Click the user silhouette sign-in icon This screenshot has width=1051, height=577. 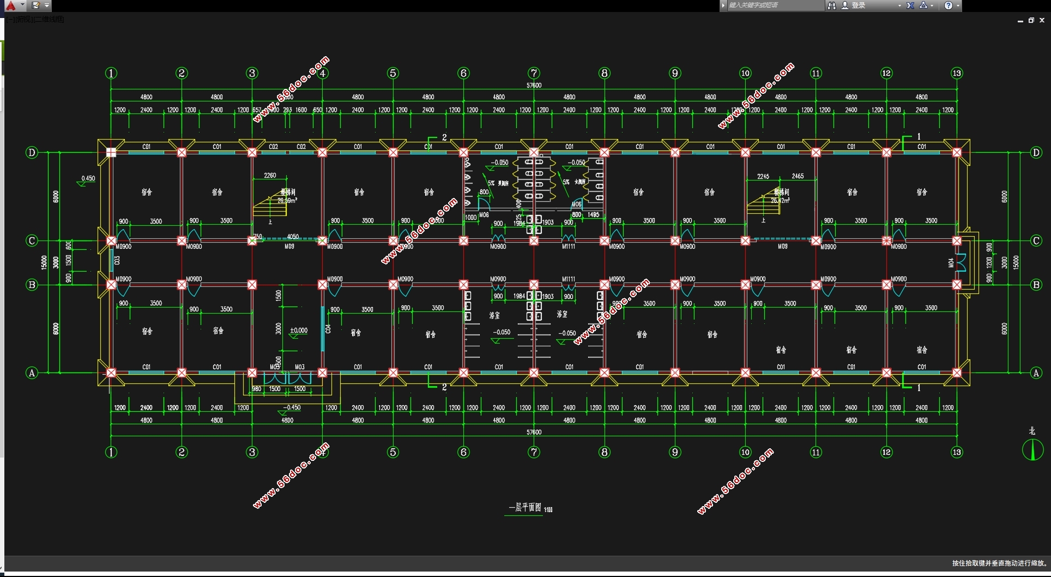pyautogui.click(x=845, y=5)
